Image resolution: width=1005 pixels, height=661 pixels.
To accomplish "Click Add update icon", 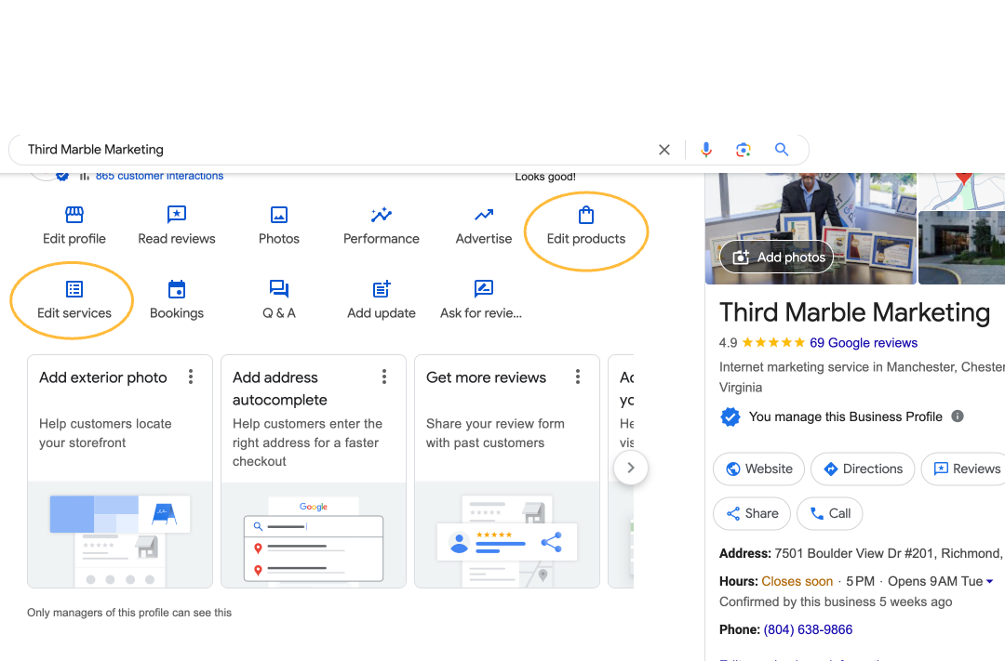I will (382, 289).
